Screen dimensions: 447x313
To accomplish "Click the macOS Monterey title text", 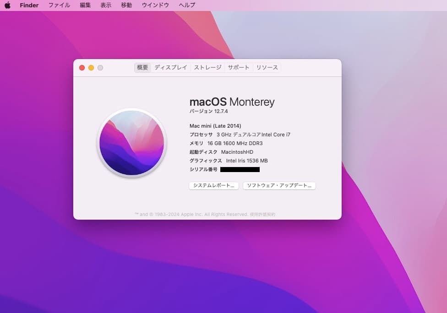I will pos(232,102).
